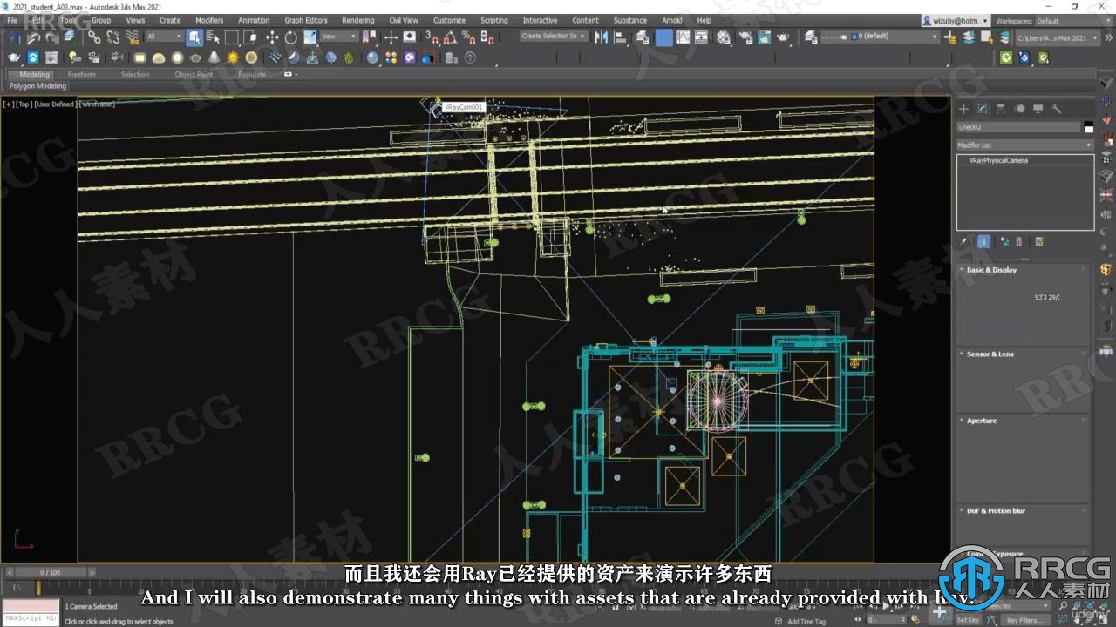Click the Mirror tool icon
1116x627 pixels.
(602, 37)
